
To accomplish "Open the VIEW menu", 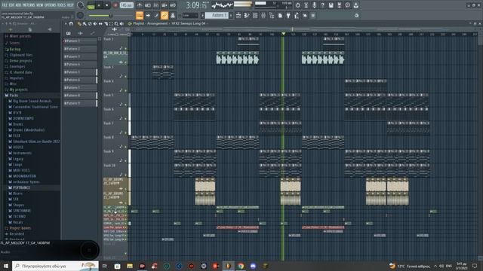I will pos(40,5).
